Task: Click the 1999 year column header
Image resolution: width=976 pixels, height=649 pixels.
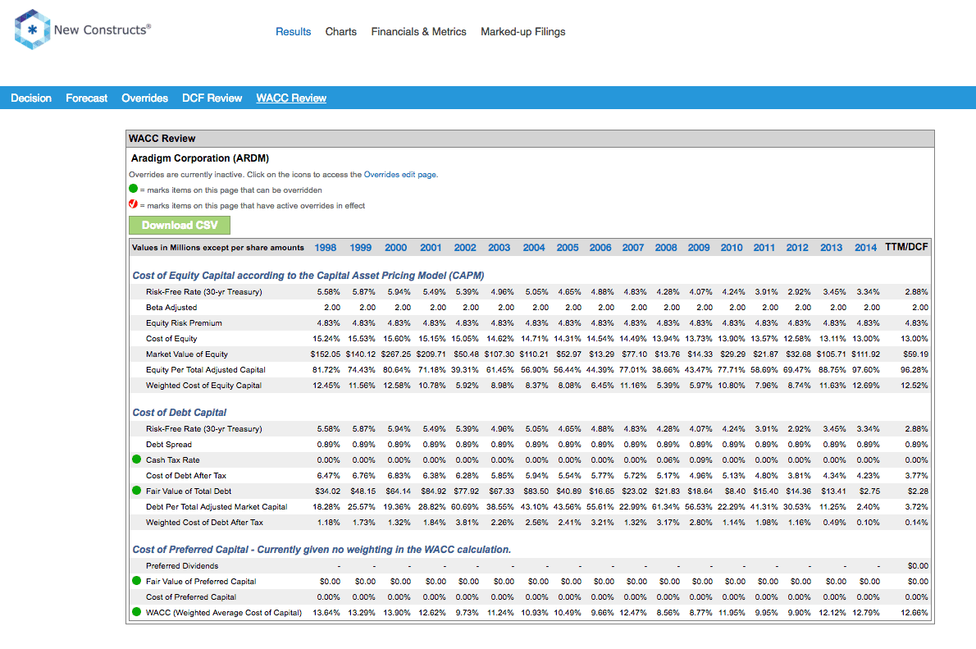Action: click(360, 248)
